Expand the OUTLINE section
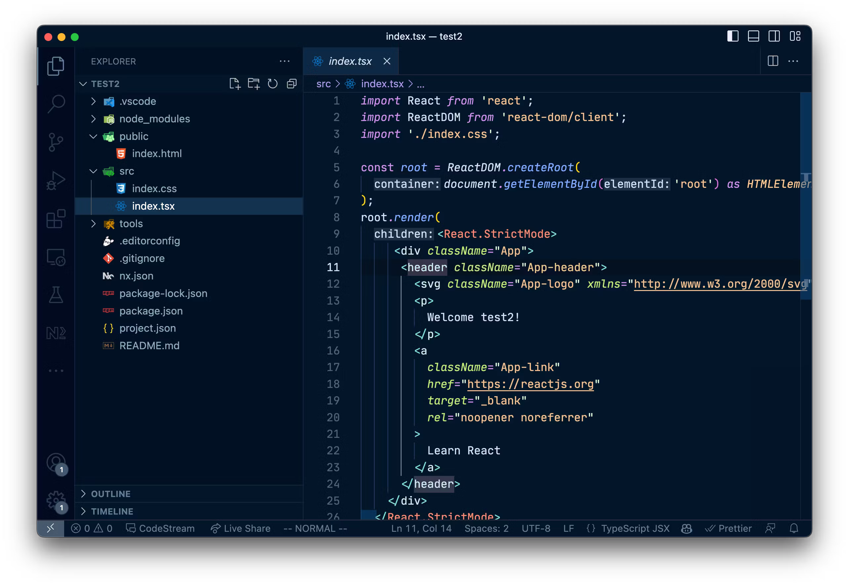This screenshot has height=586, width=849. (x=110, y=494)
